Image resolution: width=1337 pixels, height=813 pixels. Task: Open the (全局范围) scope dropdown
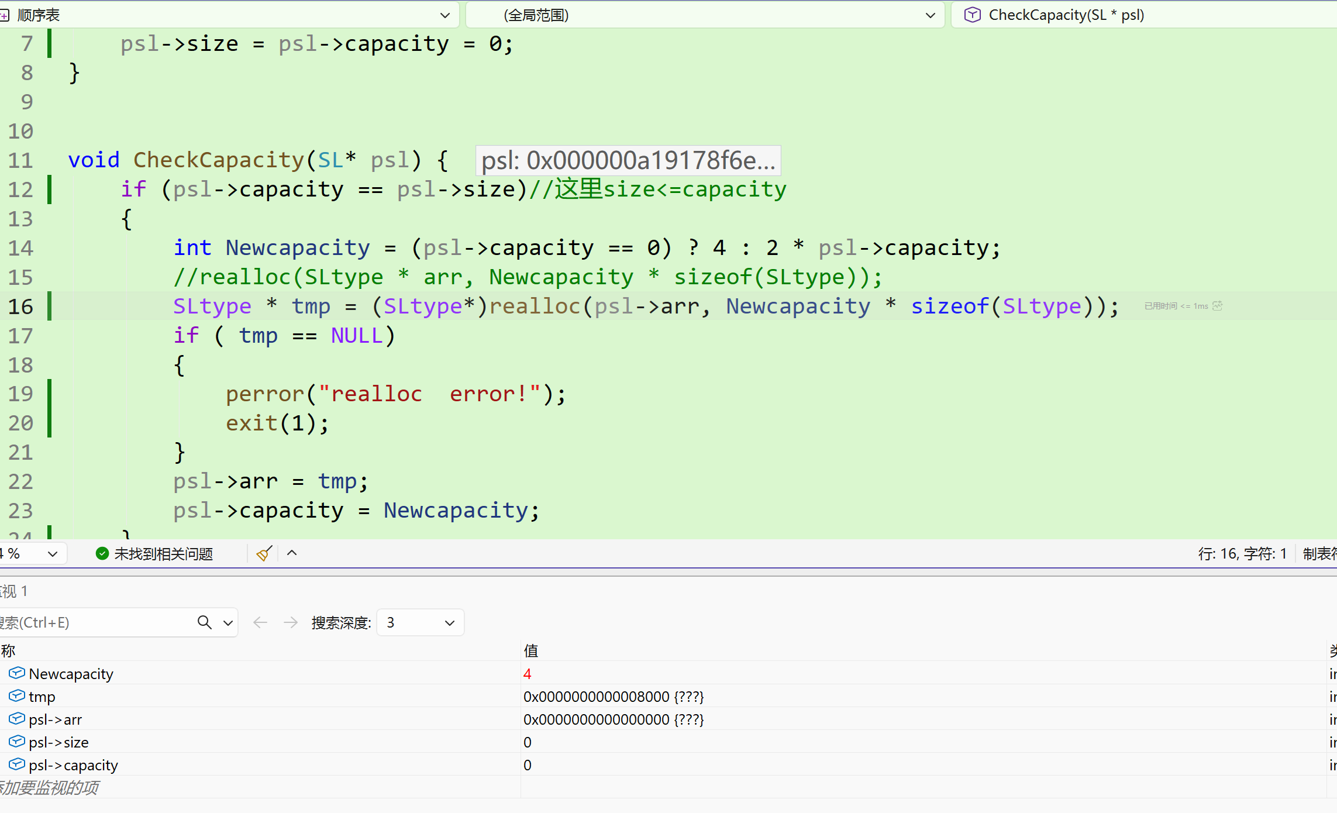930,15
